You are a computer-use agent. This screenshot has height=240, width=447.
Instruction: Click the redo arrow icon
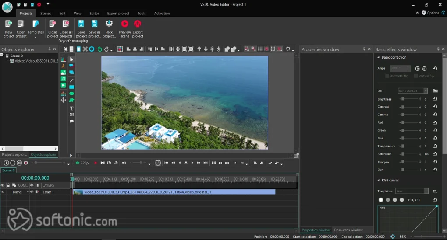coord(106,49)
